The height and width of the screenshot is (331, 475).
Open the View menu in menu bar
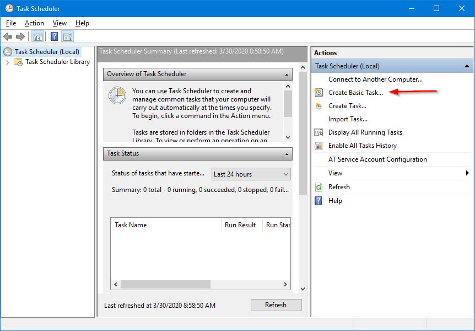click(60, 23)
